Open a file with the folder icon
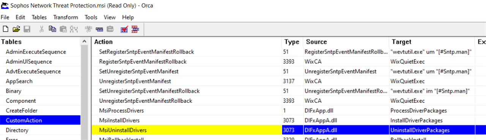The height and width of the screenshot is (140, 486). point(16,29)
